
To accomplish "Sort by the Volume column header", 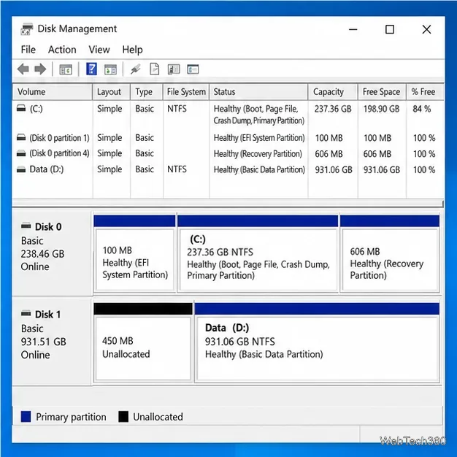I will point(53,92).
